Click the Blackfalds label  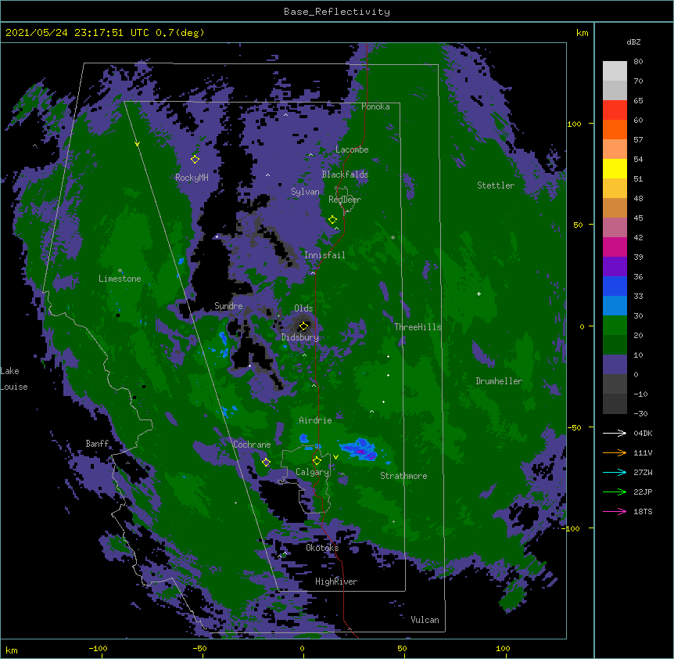click(x=345, y=175)
